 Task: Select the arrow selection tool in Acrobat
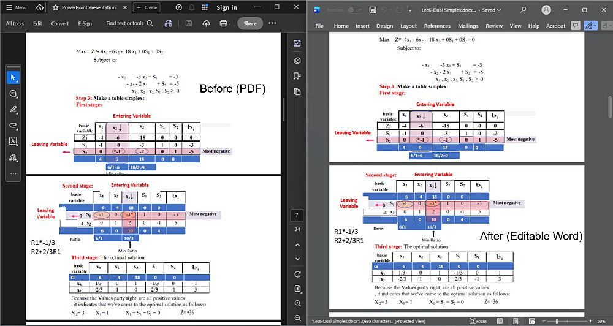pyautogui.click(x=13, y=77)
